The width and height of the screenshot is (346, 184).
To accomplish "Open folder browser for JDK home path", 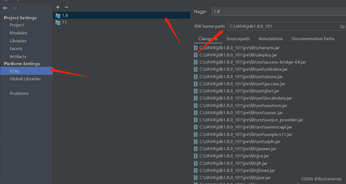I will [x=342, y=26].
